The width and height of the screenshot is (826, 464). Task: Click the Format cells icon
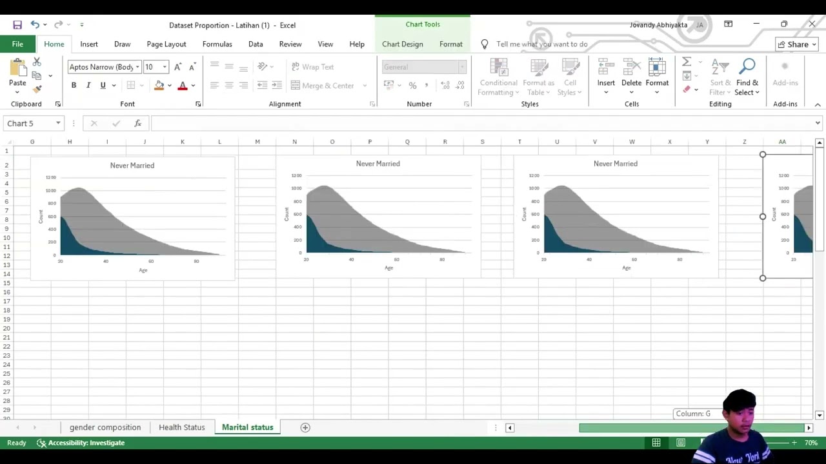[657, 67]
